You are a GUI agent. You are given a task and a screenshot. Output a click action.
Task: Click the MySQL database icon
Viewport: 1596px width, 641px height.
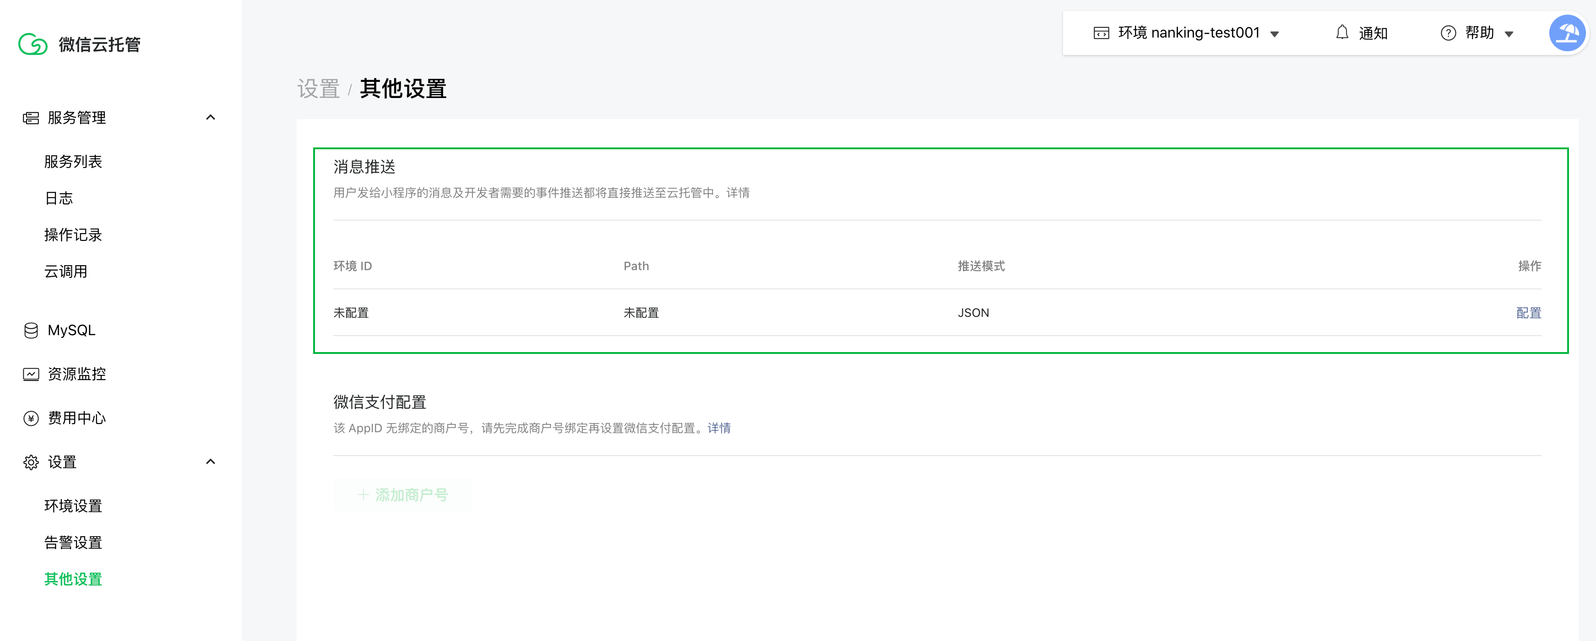31,330
